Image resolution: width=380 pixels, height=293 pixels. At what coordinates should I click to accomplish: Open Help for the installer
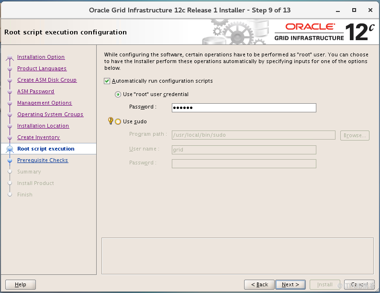(21, 284)
